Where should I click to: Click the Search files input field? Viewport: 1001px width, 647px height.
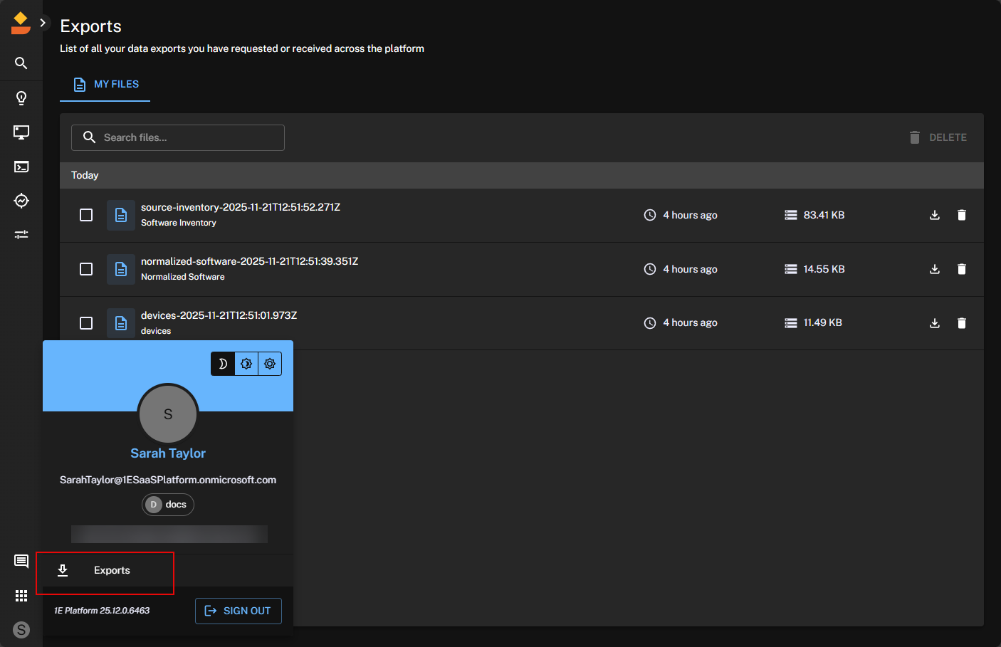178,137
